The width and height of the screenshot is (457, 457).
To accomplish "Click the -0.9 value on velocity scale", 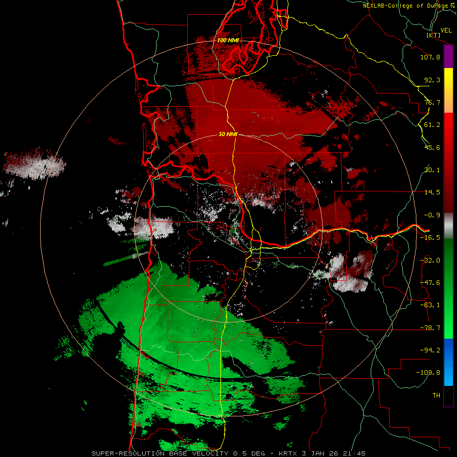I will click(x=432, y=215).
